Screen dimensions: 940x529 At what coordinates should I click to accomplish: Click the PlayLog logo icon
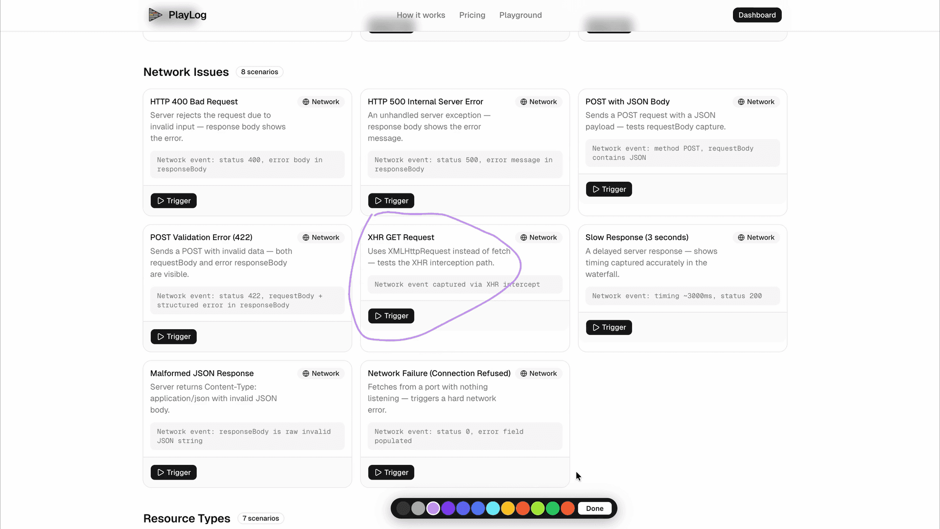(156, 15)
